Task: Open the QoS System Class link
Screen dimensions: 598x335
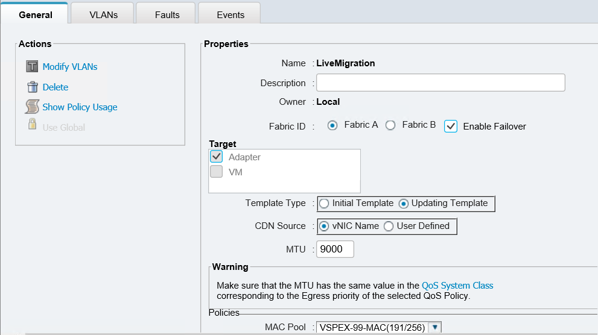Action: [x=457, y=286]
